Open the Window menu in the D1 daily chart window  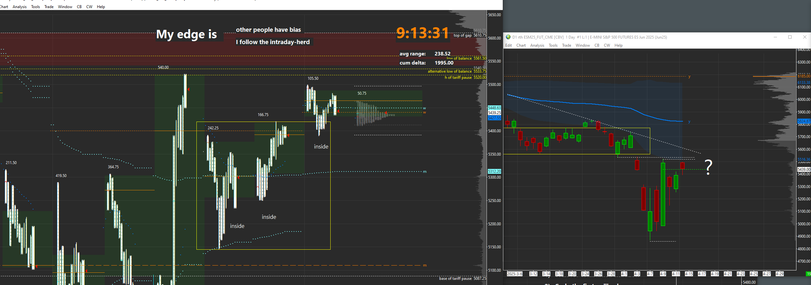coord(583,45)
